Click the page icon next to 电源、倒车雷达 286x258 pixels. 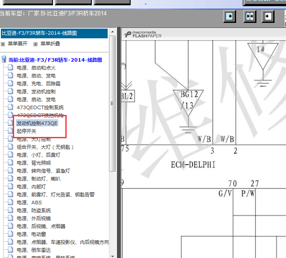coord(11,250)
